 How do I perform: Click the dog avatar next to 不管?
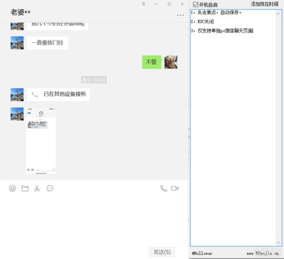171,62
